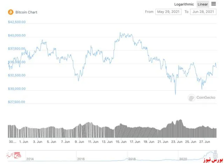
Task: Click the Persian Bourse News watermark text
Action: [213, 160]
